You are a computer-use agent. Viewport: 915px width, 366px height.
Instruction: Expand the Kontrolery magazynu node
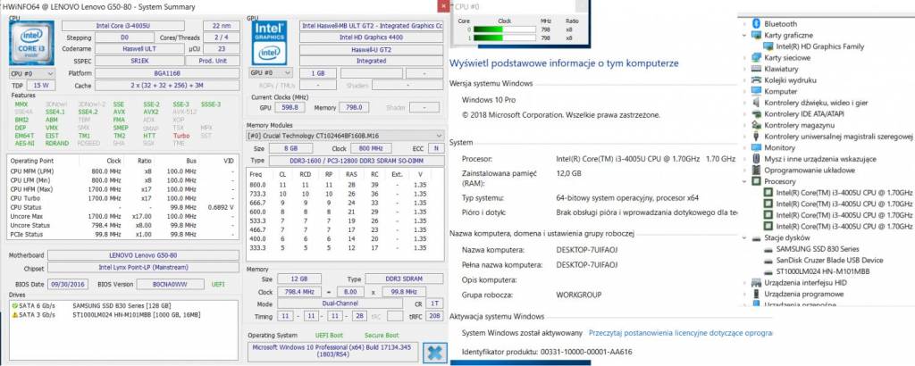744,125
